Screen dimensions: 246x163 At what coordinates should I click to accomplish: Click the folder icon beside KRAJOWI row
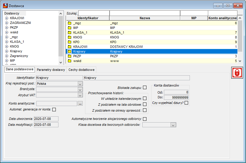(69, 47)
